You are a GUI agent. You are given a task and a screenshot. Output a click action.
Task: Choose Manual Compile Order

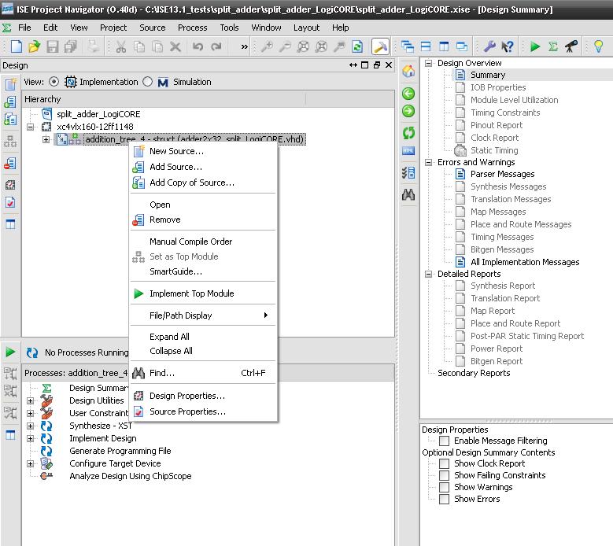[203, 242]
